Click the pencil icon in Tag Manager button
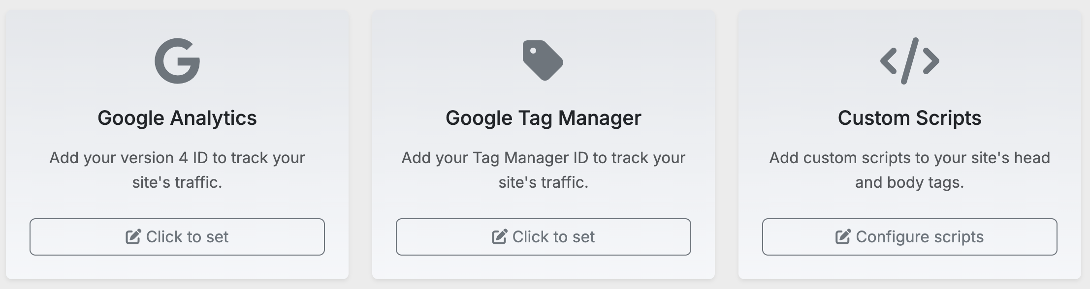This screenshot has width=1090, height=289. pos(500,236)
